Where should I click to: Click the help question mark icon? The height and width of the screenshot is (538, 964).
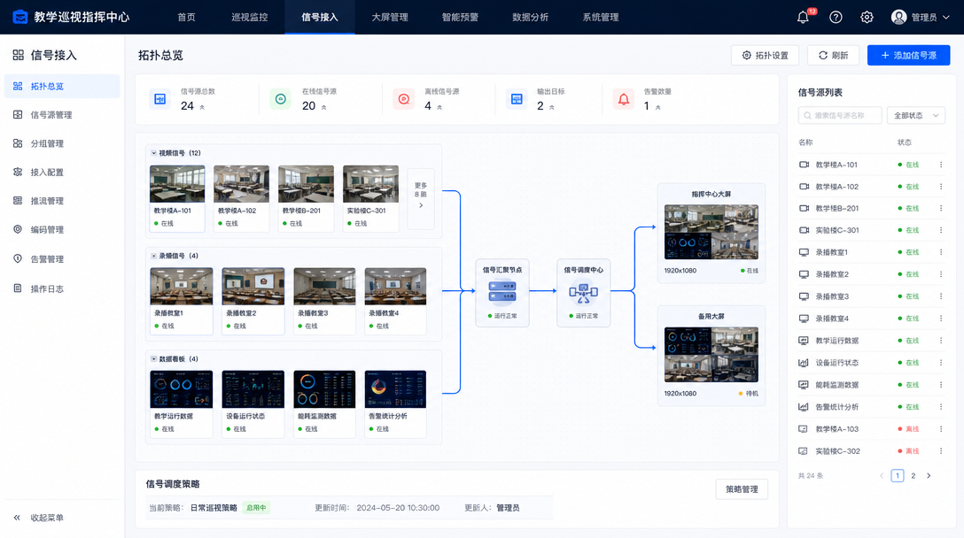coord(836,17)
